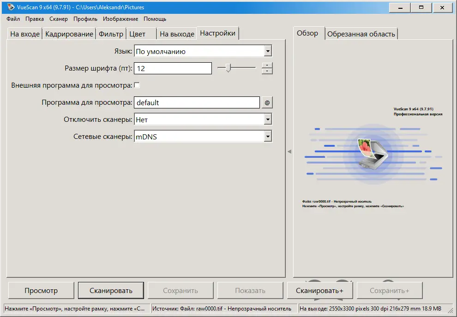Click the VueScan scanner logo in preview

point(373,154)
